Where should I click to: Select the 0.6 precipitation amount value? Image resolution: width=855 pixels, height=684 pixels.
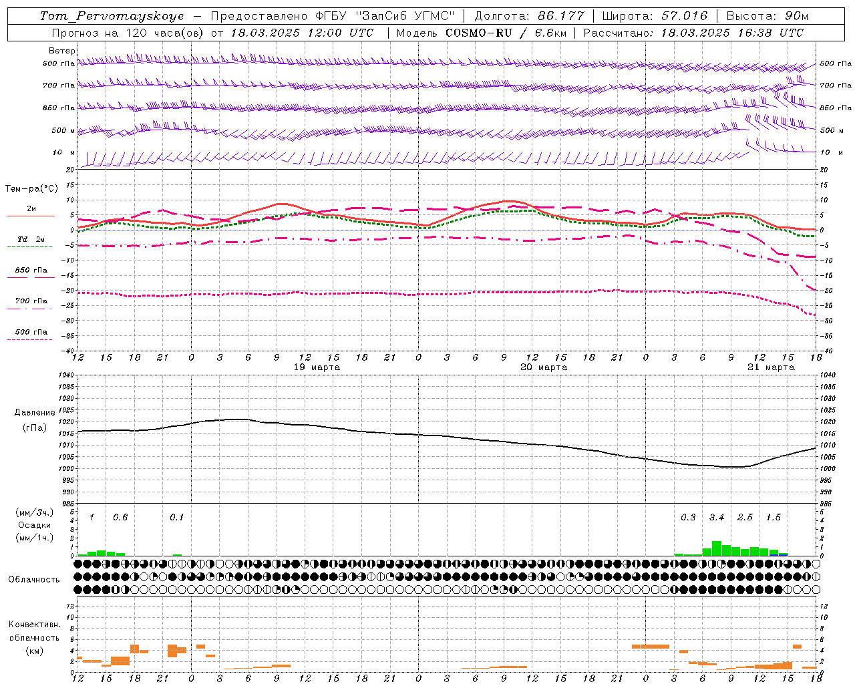[120, 518]
